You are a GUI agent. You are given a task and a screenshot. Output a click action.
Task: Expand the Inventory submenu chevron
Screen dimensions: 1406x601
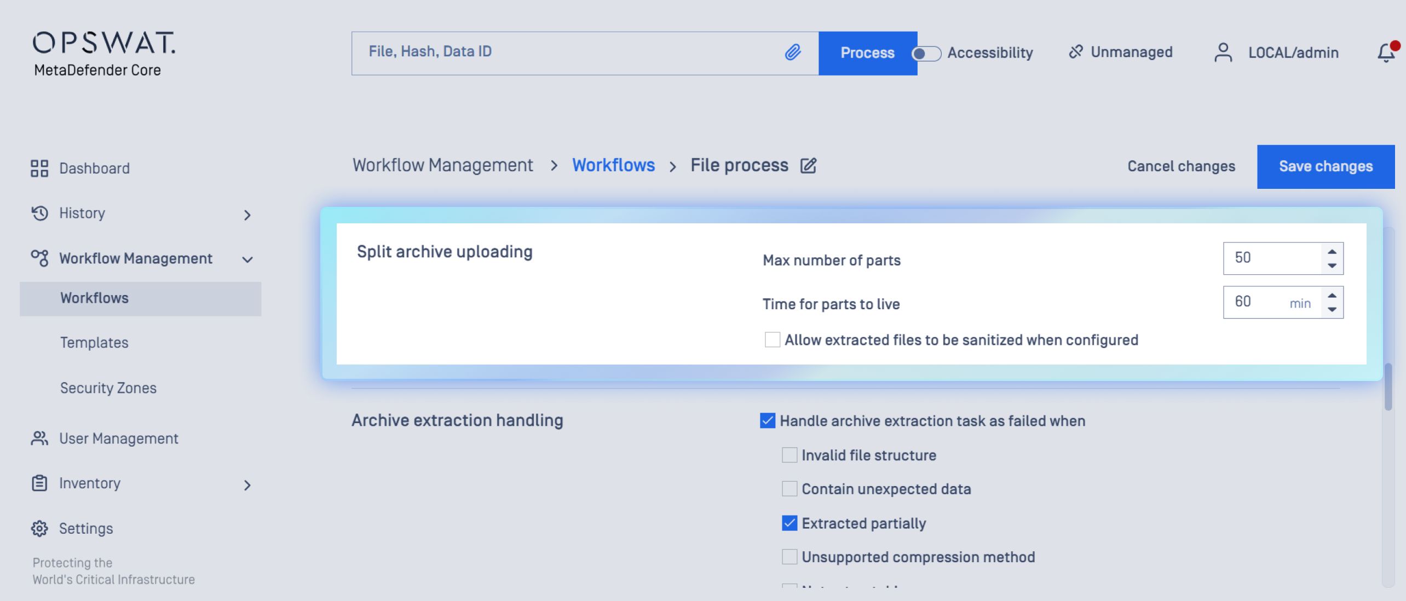(x=247, y=485)
